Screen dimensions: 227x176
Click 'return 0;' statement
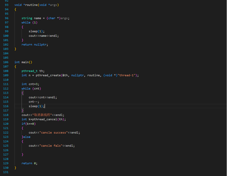pos(30,163)
